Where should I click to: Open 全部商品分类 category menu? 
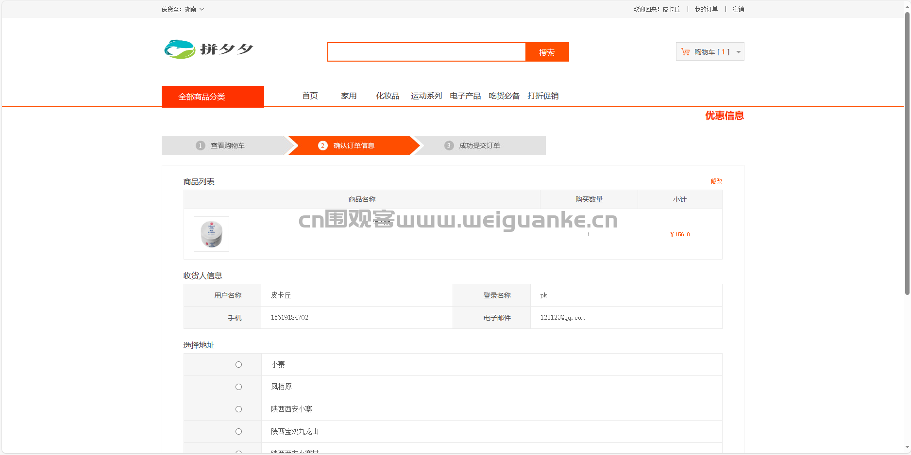click(213, 97)
